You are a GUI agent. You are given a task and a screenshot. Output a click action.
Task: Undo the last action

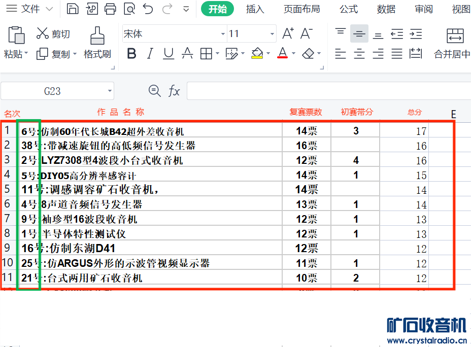[x=148, y=9]
